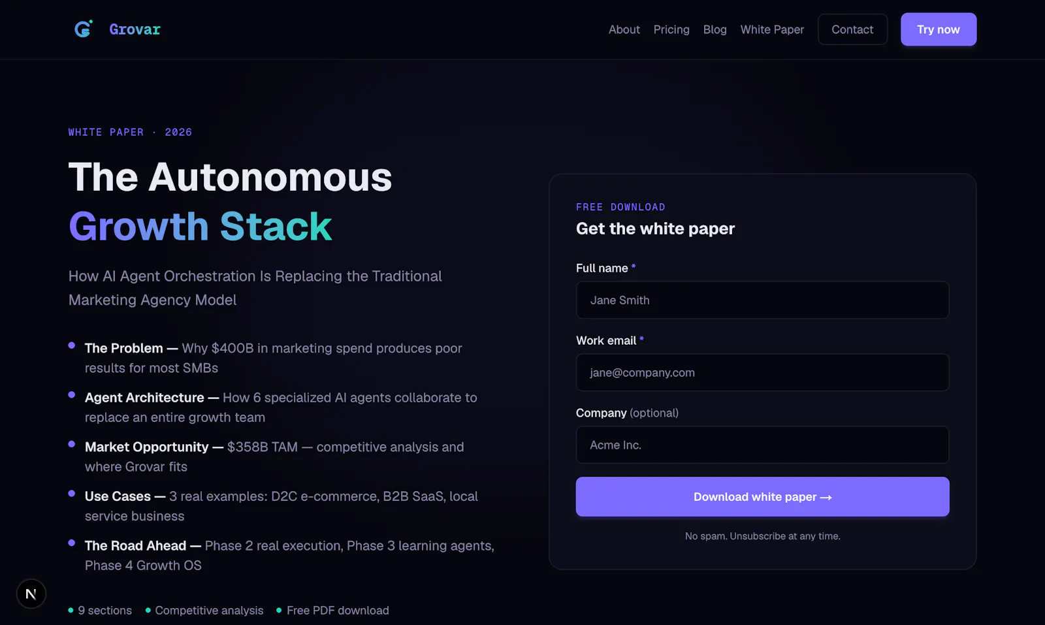Select White Paper in the navigation

(772, 29)
